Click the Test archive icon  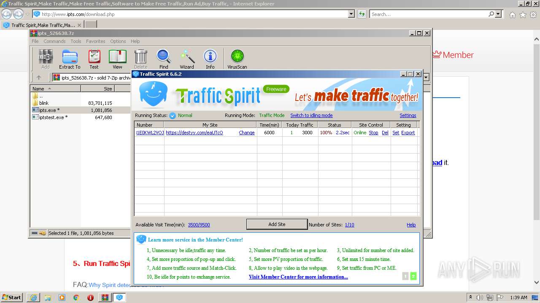tap(94, 59)
